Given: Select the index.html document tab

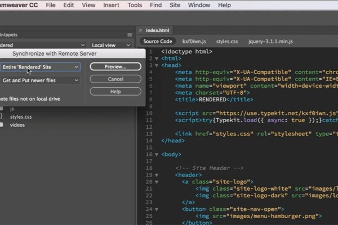Looking at the screenshot, I should pyautogui.click(x=158, y=30).
